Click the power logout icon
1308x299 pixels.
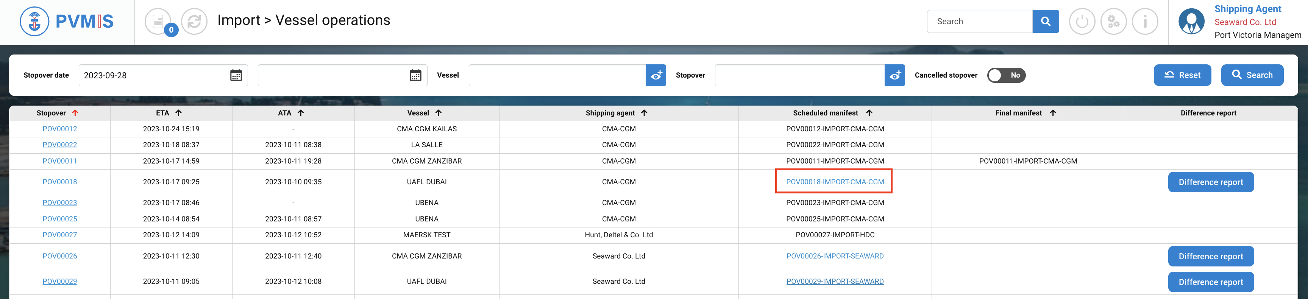pos(1082,21)
